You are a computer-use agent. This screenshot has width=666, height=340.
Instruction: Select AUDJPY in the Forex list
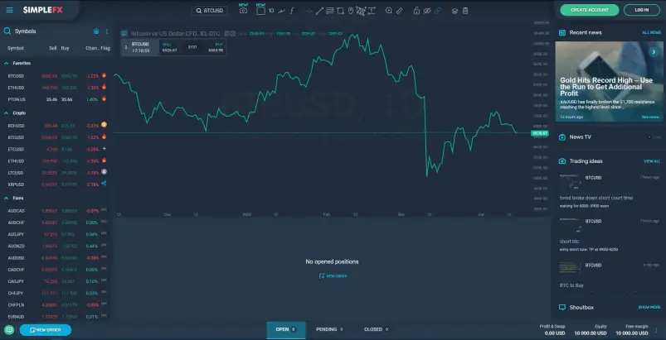[56, 234]
